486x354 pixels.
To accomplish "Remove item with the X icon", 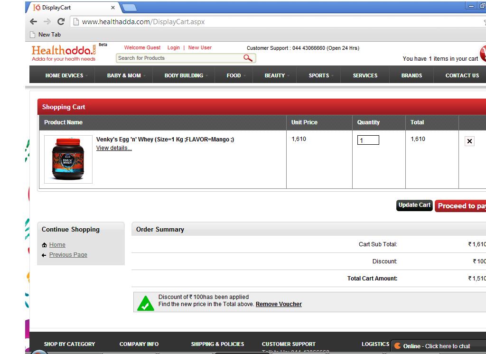I will point(469,141).
